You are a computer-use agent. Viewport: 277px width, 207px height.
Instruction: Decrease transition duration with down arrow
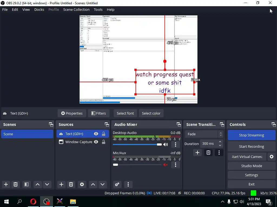click(220, 145)
